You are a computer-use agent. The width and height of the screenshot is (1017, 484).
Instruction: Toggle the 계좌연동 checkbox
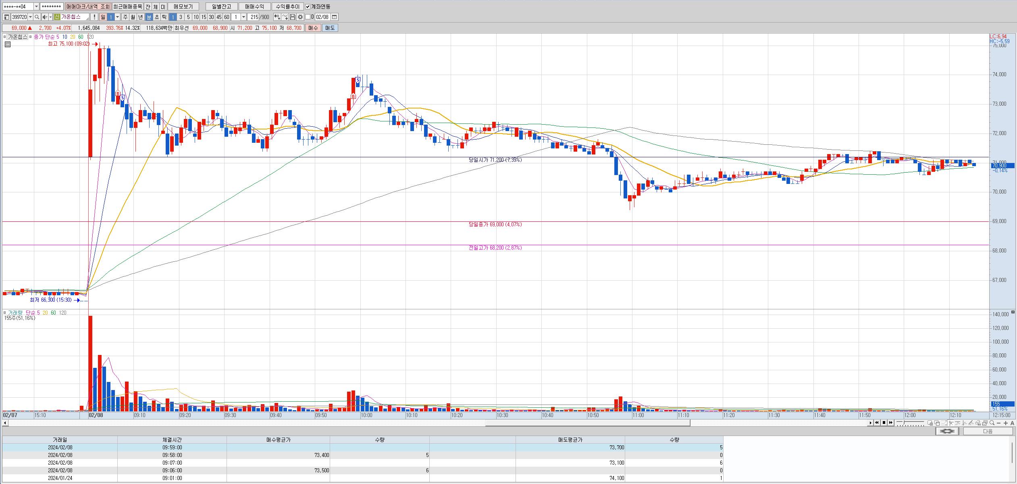(308, 6)
